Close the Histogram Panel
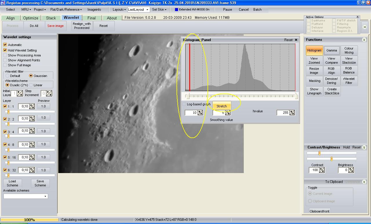 click(296, 40)
